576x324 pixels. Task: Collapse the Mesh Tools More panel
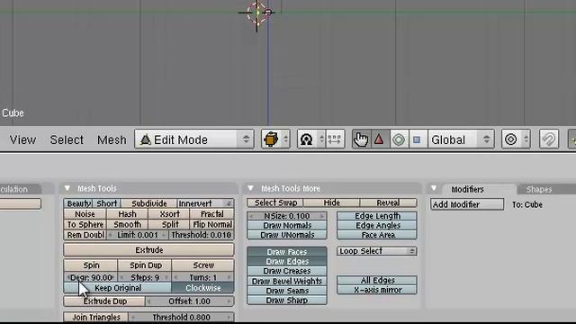click(250, 188)
